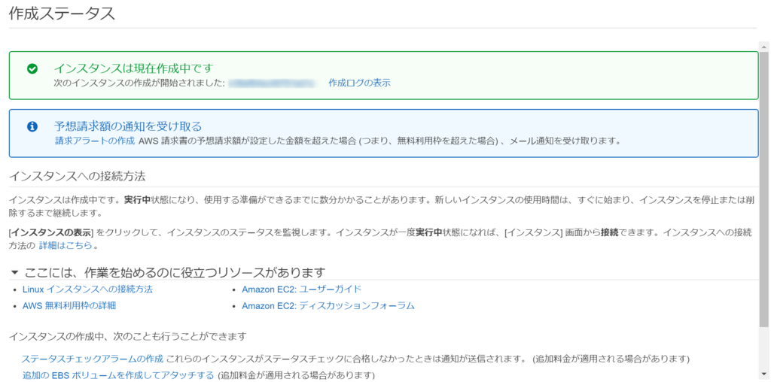Click インスタンスの作成中、次のことも行うことができます text

click(127, 336)
